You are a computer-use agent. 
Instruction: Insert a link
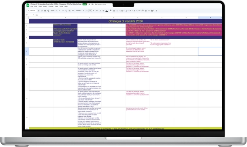point(139,10)
